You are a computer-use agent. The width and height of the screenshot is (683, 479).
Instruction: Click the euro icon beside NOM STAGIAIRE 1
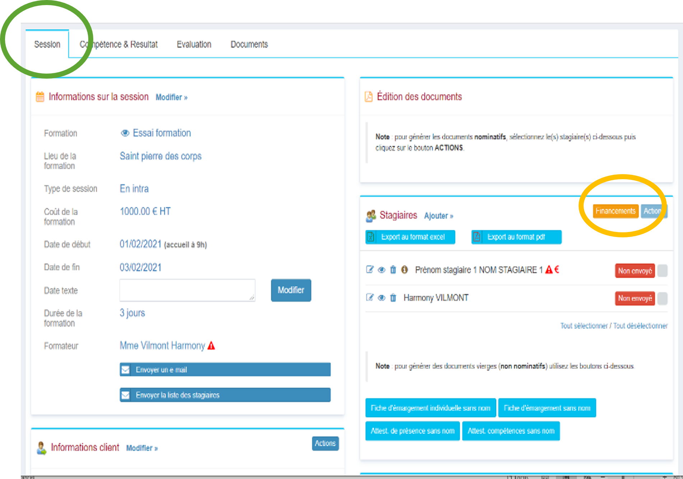tap(557, 270)
